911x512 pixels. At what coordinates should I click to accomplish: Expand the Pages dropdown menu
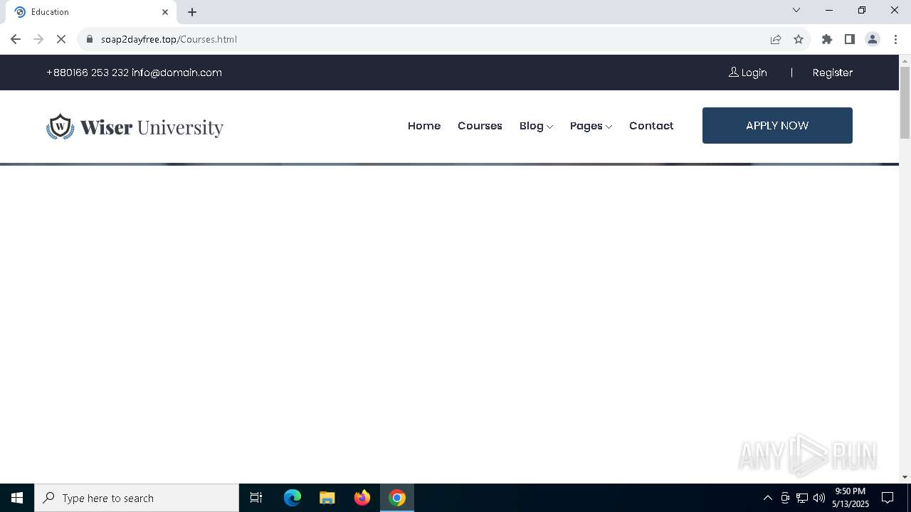(591, 126)
